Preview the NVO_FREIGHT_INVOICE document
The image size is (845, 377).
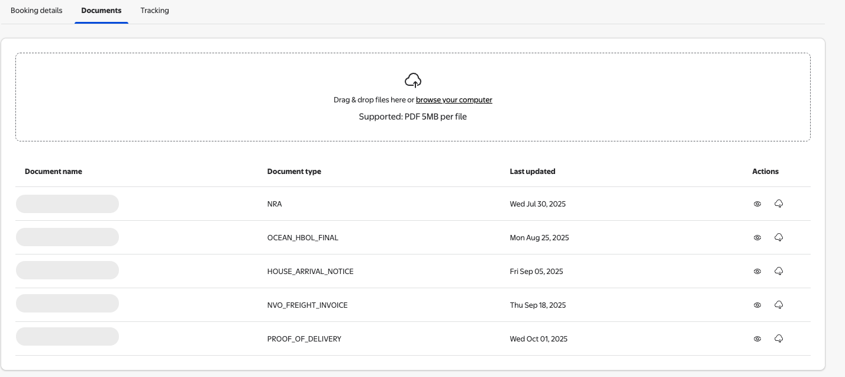click(x=757, y=305)
